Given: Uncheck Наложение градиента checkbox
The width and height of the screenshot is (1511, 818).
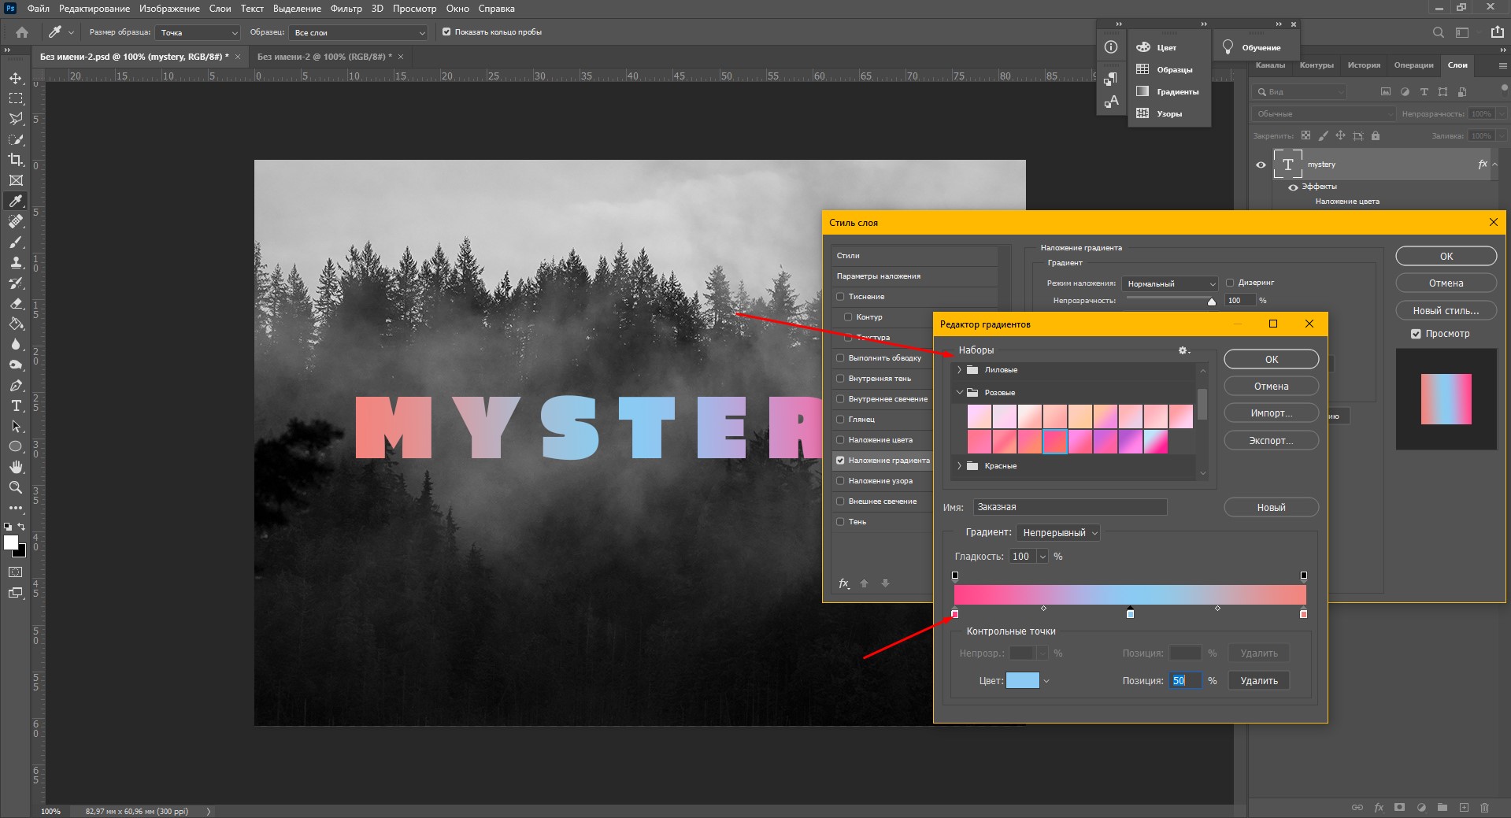Looking at the screenshot, I should coord(840,461).
